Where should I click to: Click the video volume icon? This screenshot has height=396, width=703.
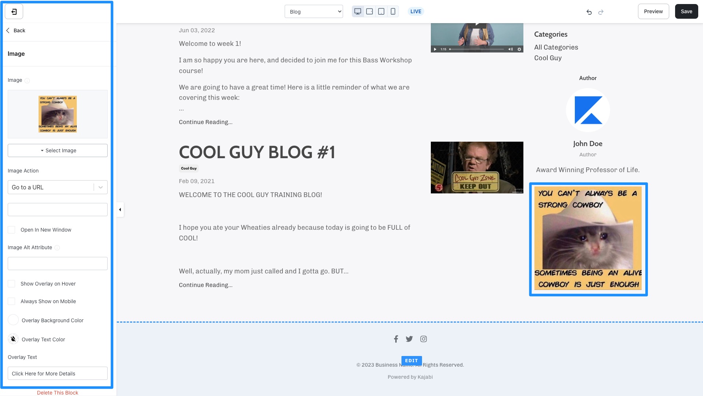click(x=511, y=49)
